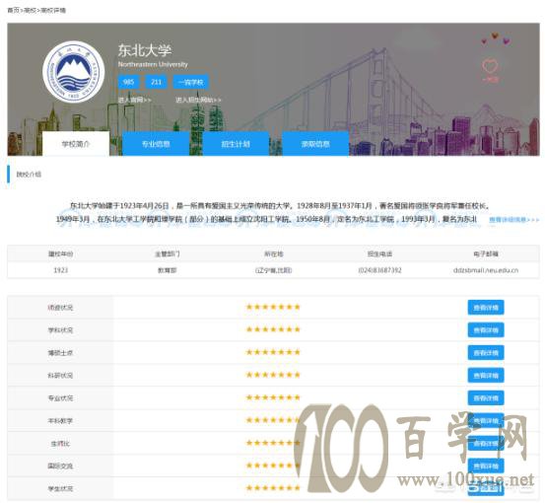Click the 所在地 column header
Screen dimensions: 545x503
pos(274,253)
